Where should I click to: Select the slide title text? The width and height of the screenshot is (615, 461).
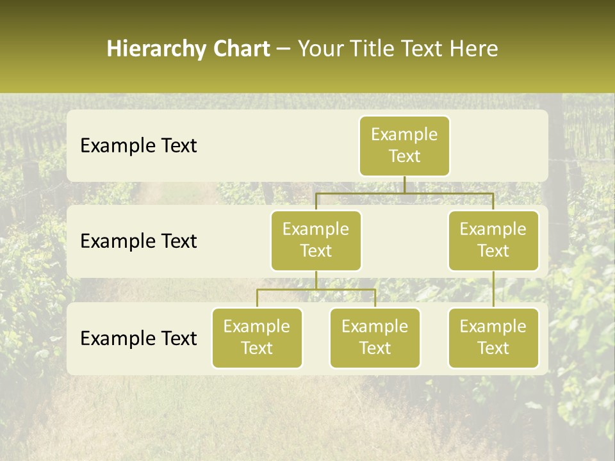click(303, 49)
